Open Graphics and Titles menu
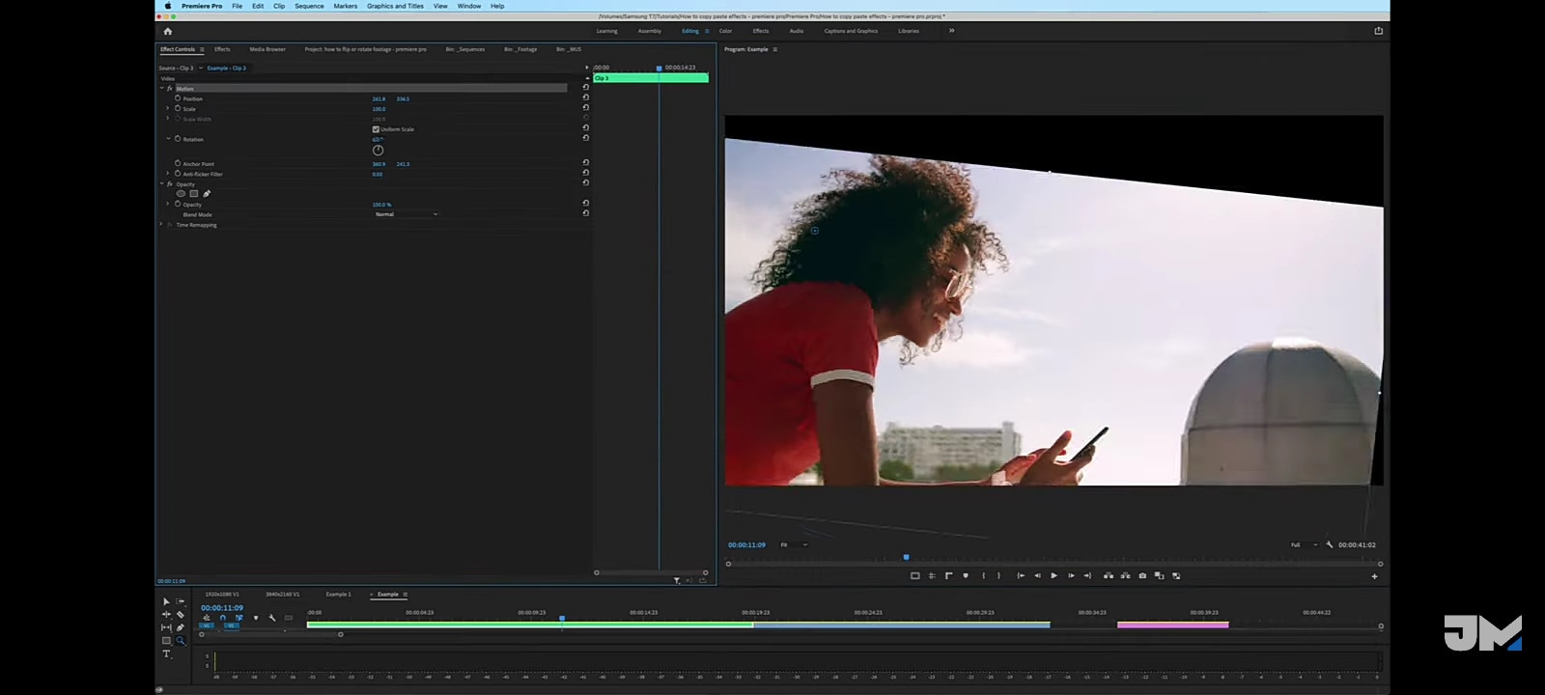This screenshot has height=695, width=1545. pyautogui.click(x=395, y=6)
